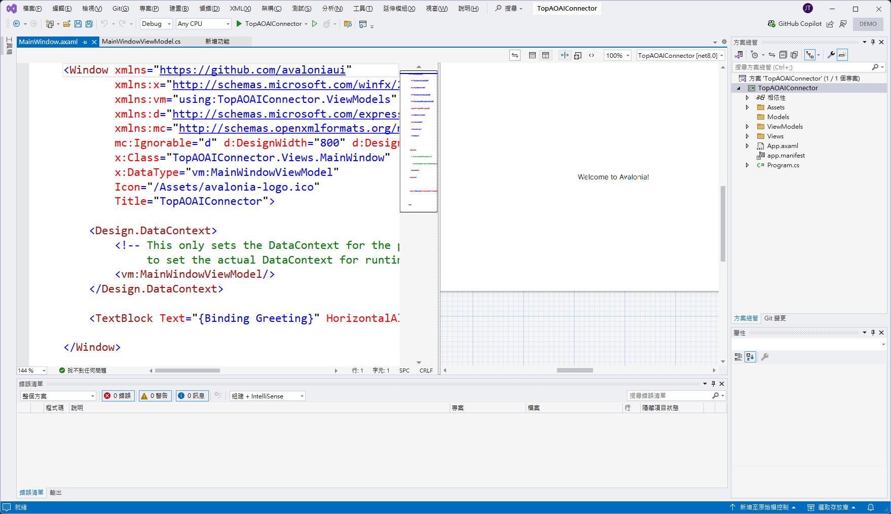Open the 144 % editor zoom dropdown
The image size is (891, 514).
pyautogui.click(x=31, y=371)
